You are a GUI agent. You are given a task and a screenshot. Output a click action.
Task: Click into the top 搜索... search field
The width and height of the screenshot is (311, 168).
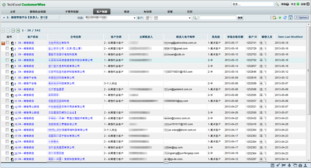(253, 4)
